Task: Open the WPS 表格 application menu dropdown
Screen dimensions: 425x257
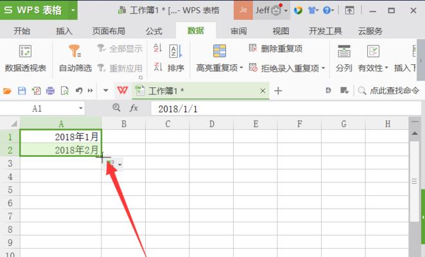Action: pyautogui.click(x=73, y=10)
